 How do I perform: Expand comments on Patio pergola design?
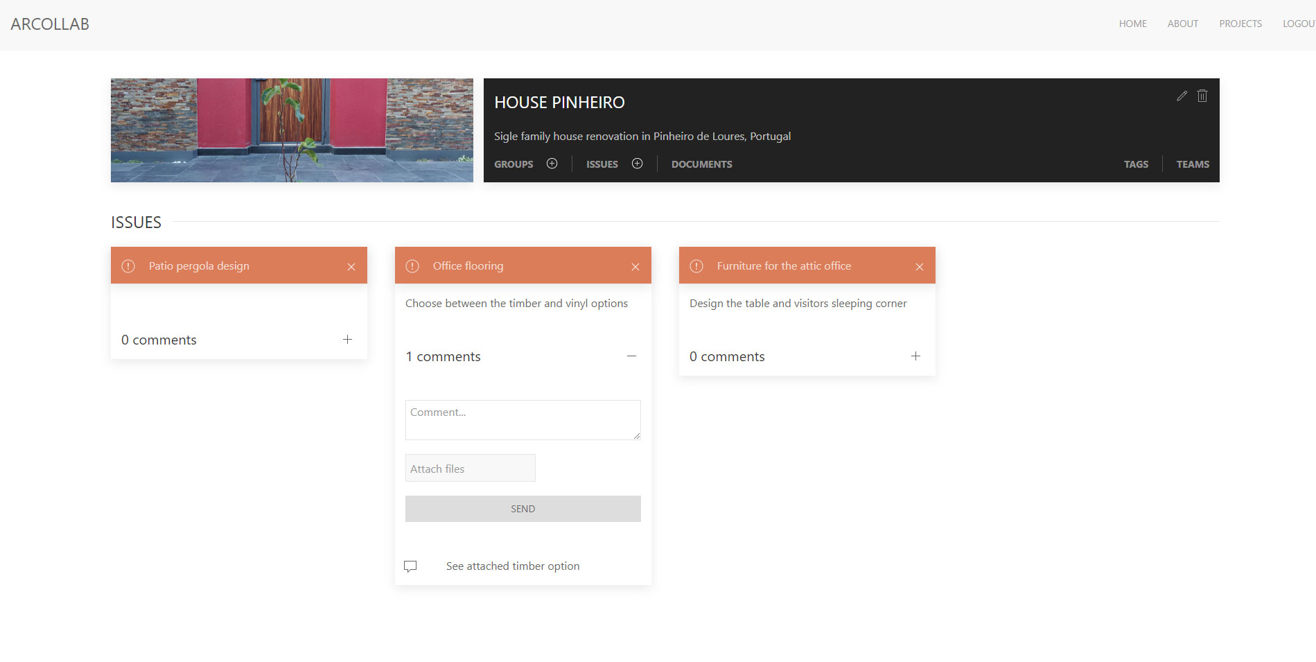(347, 339)
